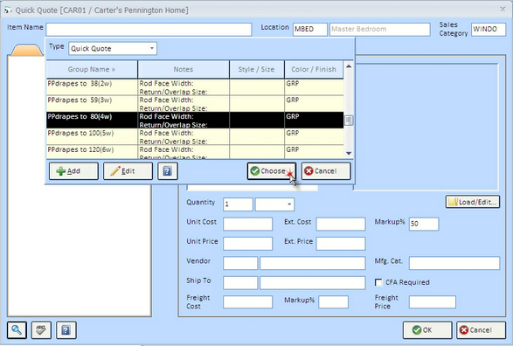Click the Edit button with pencil icon
This screenshot has width=513, height=346.
tap(128, 171)
